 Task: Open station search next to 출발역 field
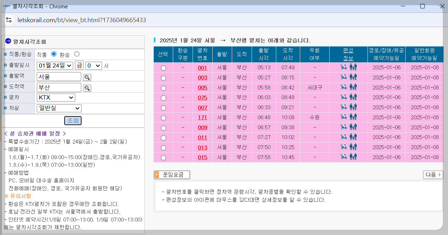(x=87, y=77)
